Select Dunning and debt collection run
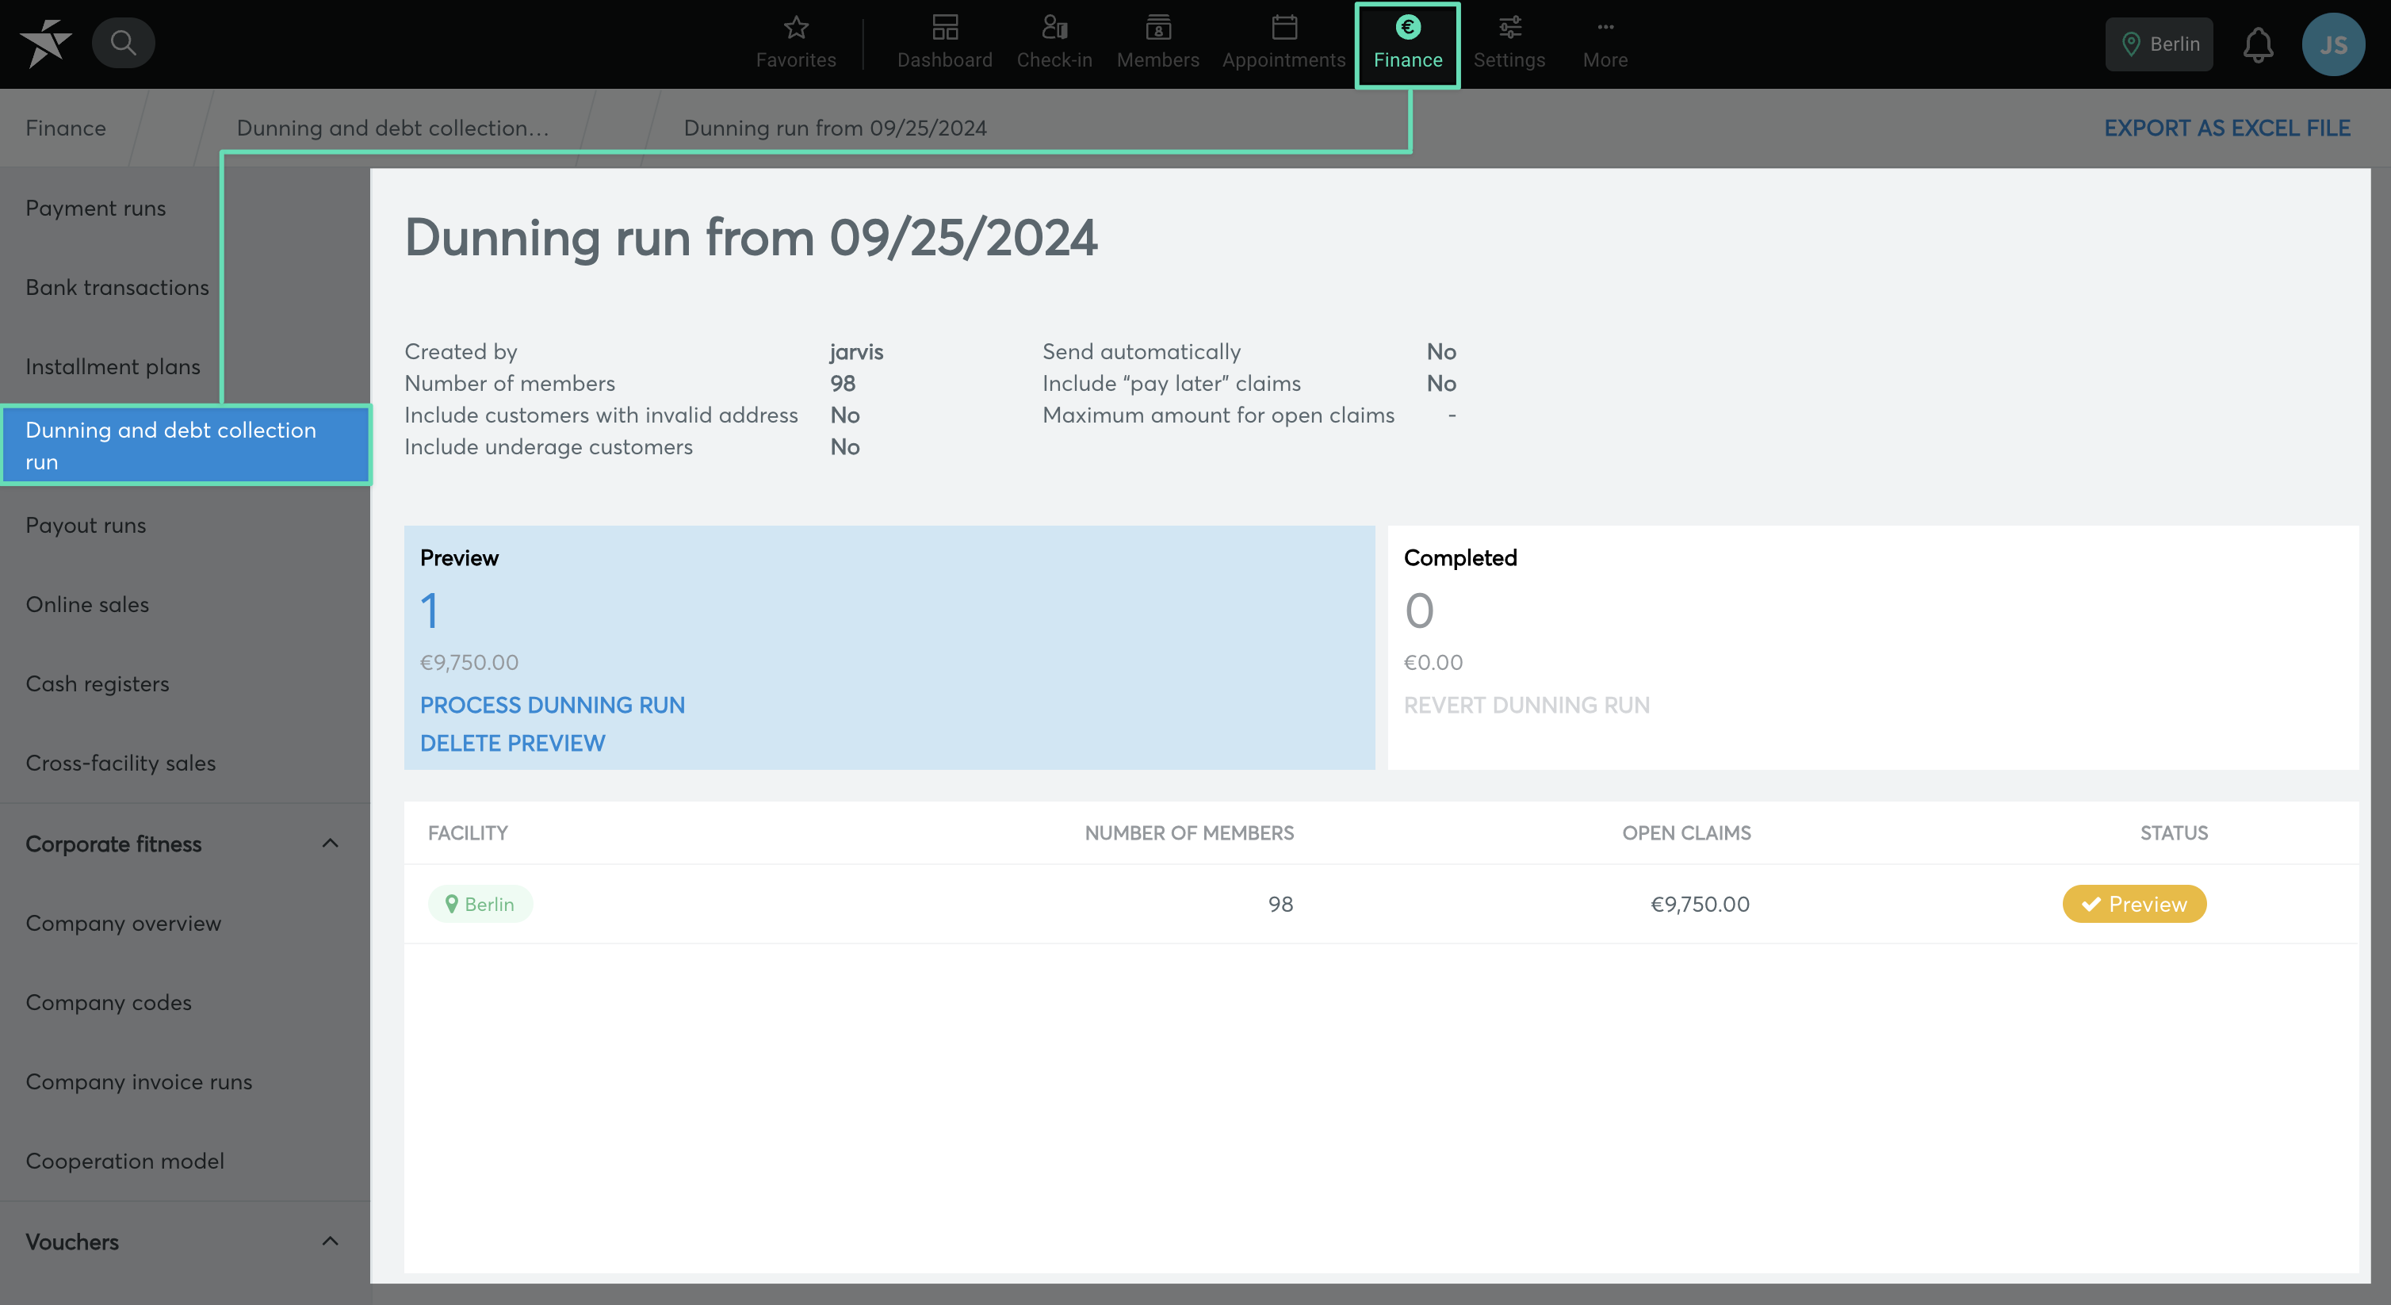 tap(185, 446)
